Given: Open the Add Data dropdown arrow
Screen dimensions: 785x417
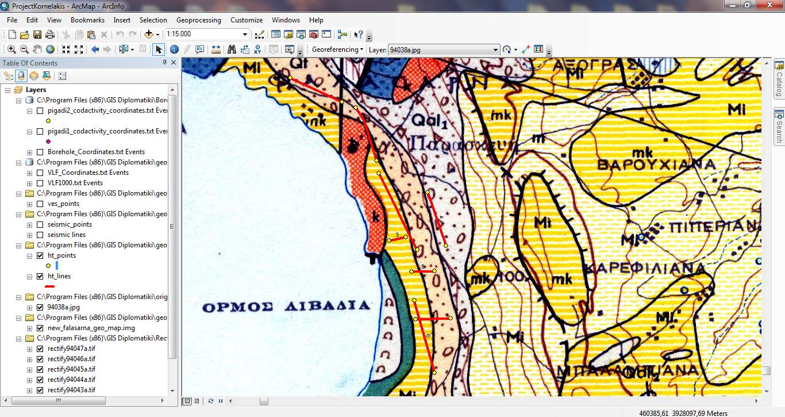Looking at the screenshot, I should 157,35.
